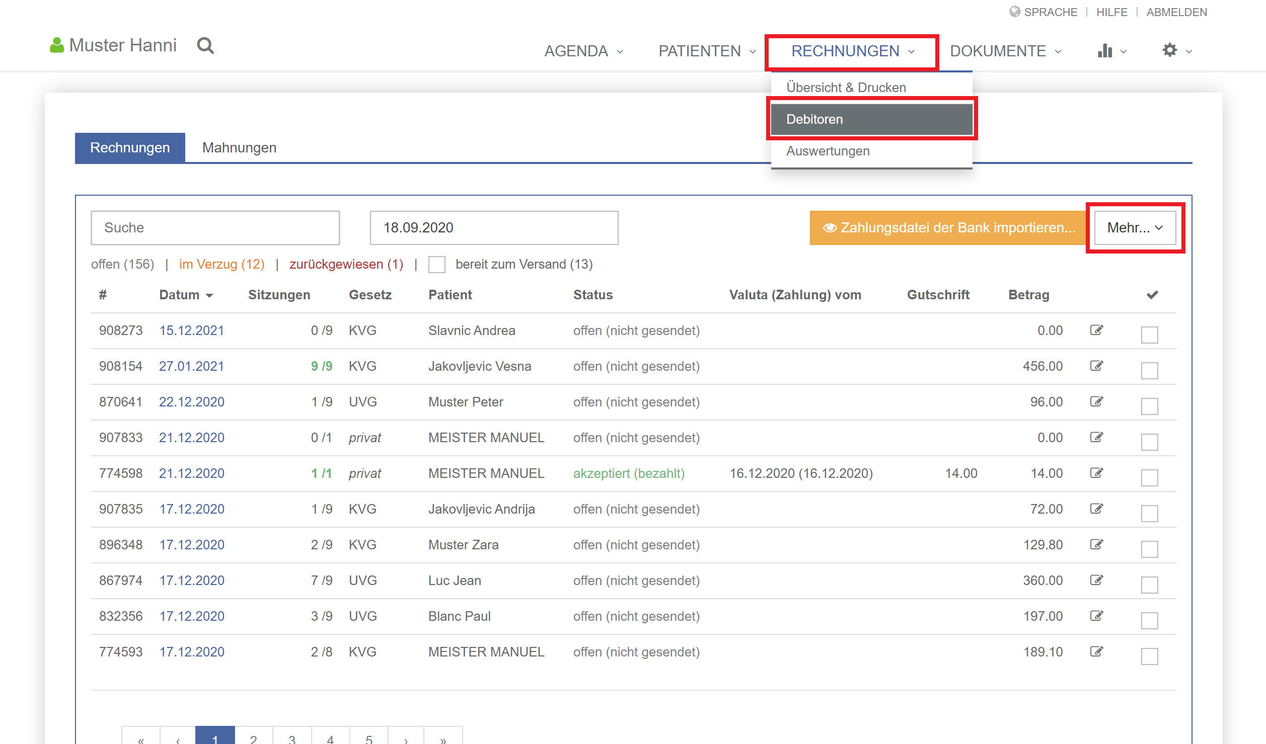
Task: Click patient name 'Luc Jean'
Action: click(x=455, y=581)
